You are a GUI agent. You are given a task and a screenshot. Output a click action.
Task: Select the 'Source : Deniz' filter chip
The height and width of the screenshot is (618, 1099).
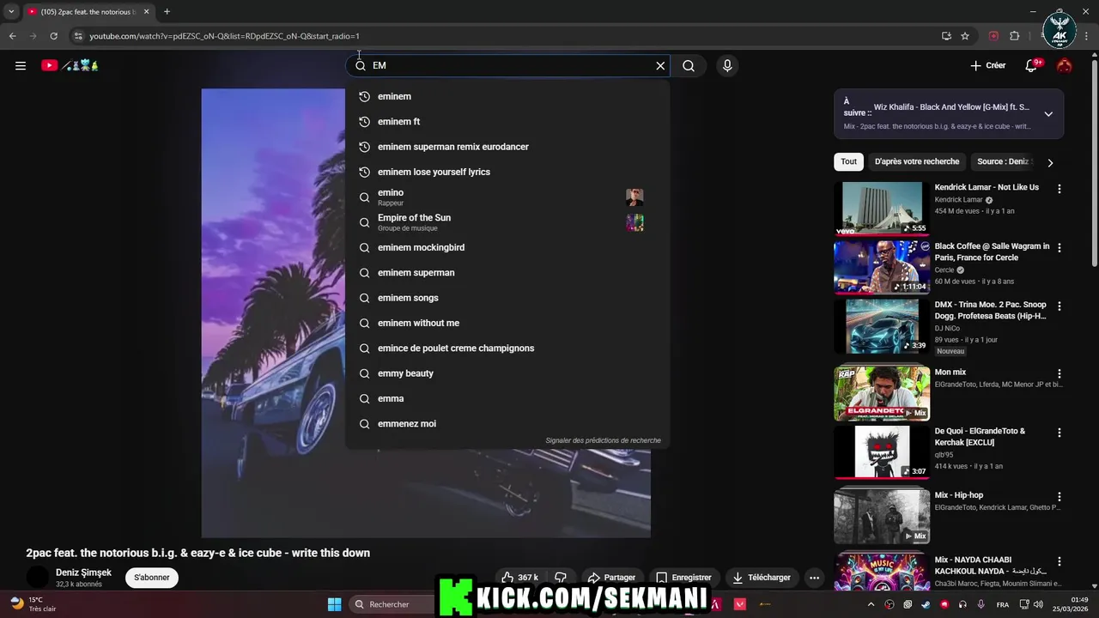(x=1003, y=161)
